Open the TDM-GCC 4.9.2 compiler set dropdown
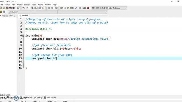 coord(109,8)
